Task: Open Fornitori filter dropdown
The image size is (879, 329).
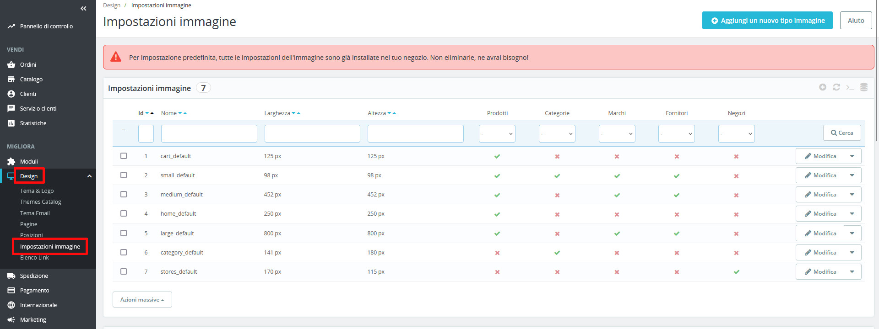Action: 677,133
